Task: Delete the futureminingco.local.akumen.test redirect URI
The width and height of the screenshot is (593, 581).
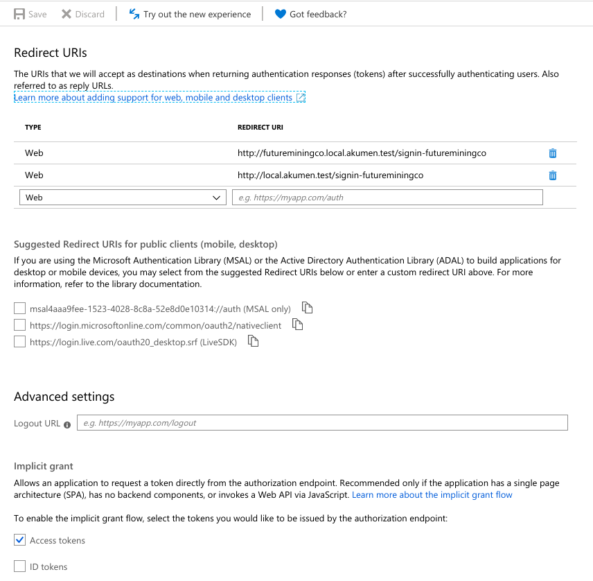Action: click(x=553, y=153)
